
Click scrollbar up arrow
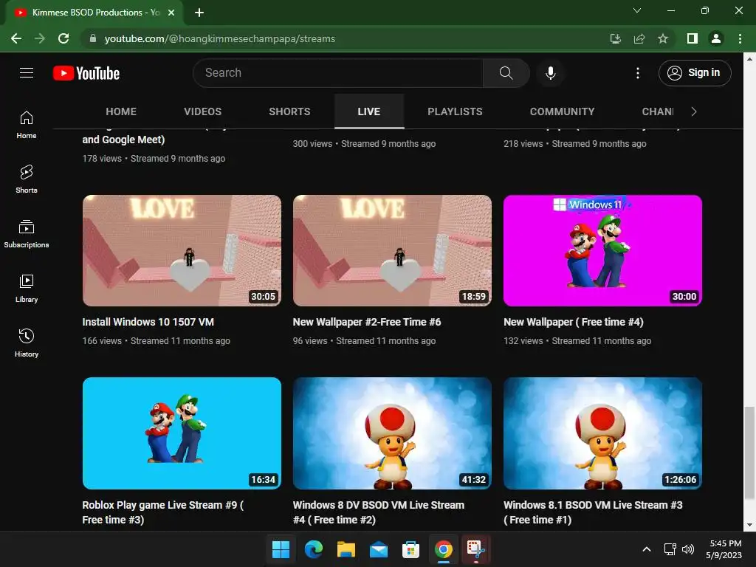tap(749, 59)
